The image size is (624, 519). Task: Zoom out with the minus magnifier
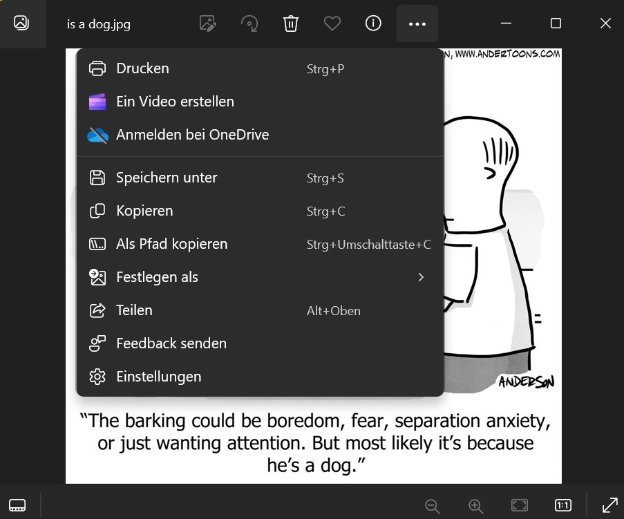(x=432, y=506)
